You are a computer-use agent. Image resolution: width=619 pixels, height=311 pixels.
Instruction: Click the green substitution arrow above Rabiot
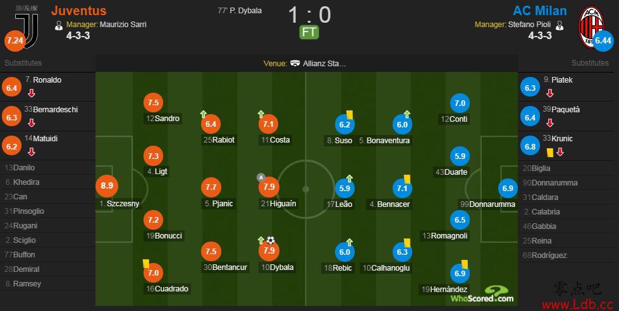pyautogui.click(x=204, y=114)
